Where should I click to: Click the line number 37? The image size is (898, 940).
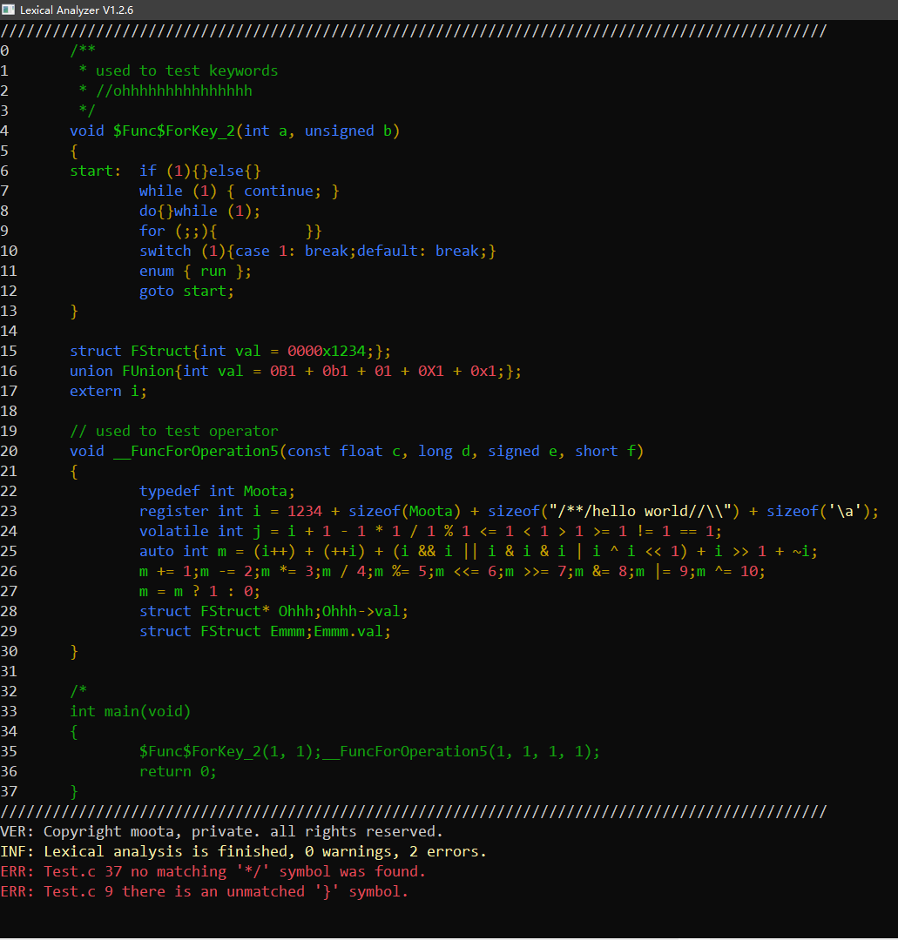click(9, 791)
